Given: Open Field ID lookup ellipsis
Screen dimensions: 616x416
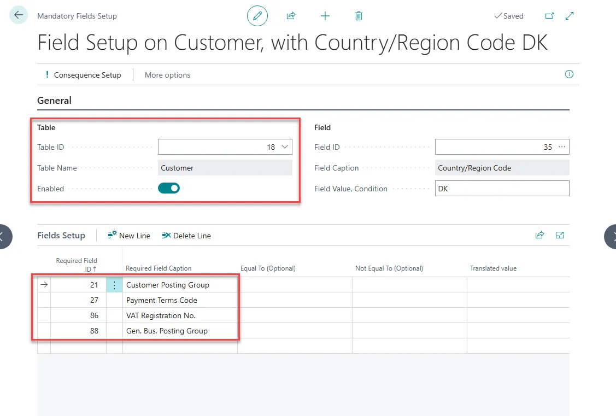Looking at the screenshot, I should (562, 147).
